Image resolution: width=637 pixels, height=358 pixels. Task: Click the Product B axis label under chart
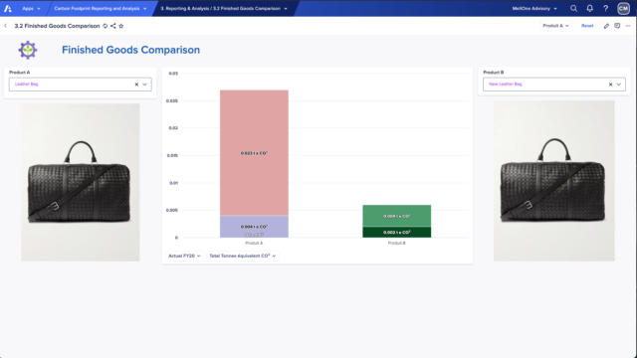tap(396, 243)
